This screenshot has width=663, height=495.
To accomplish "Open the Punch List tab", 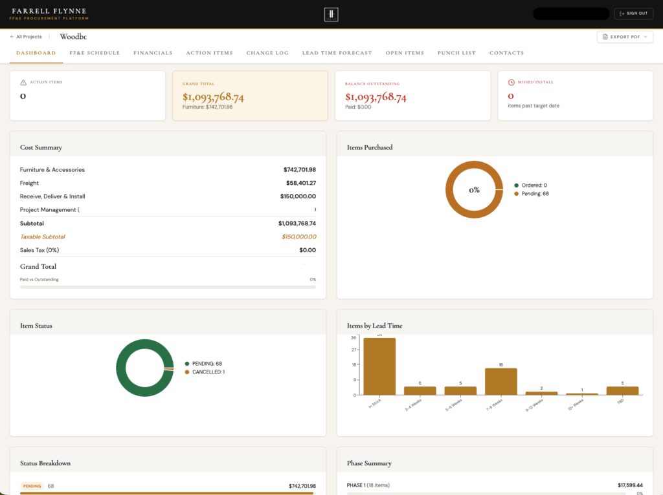I will pos(456,53).
